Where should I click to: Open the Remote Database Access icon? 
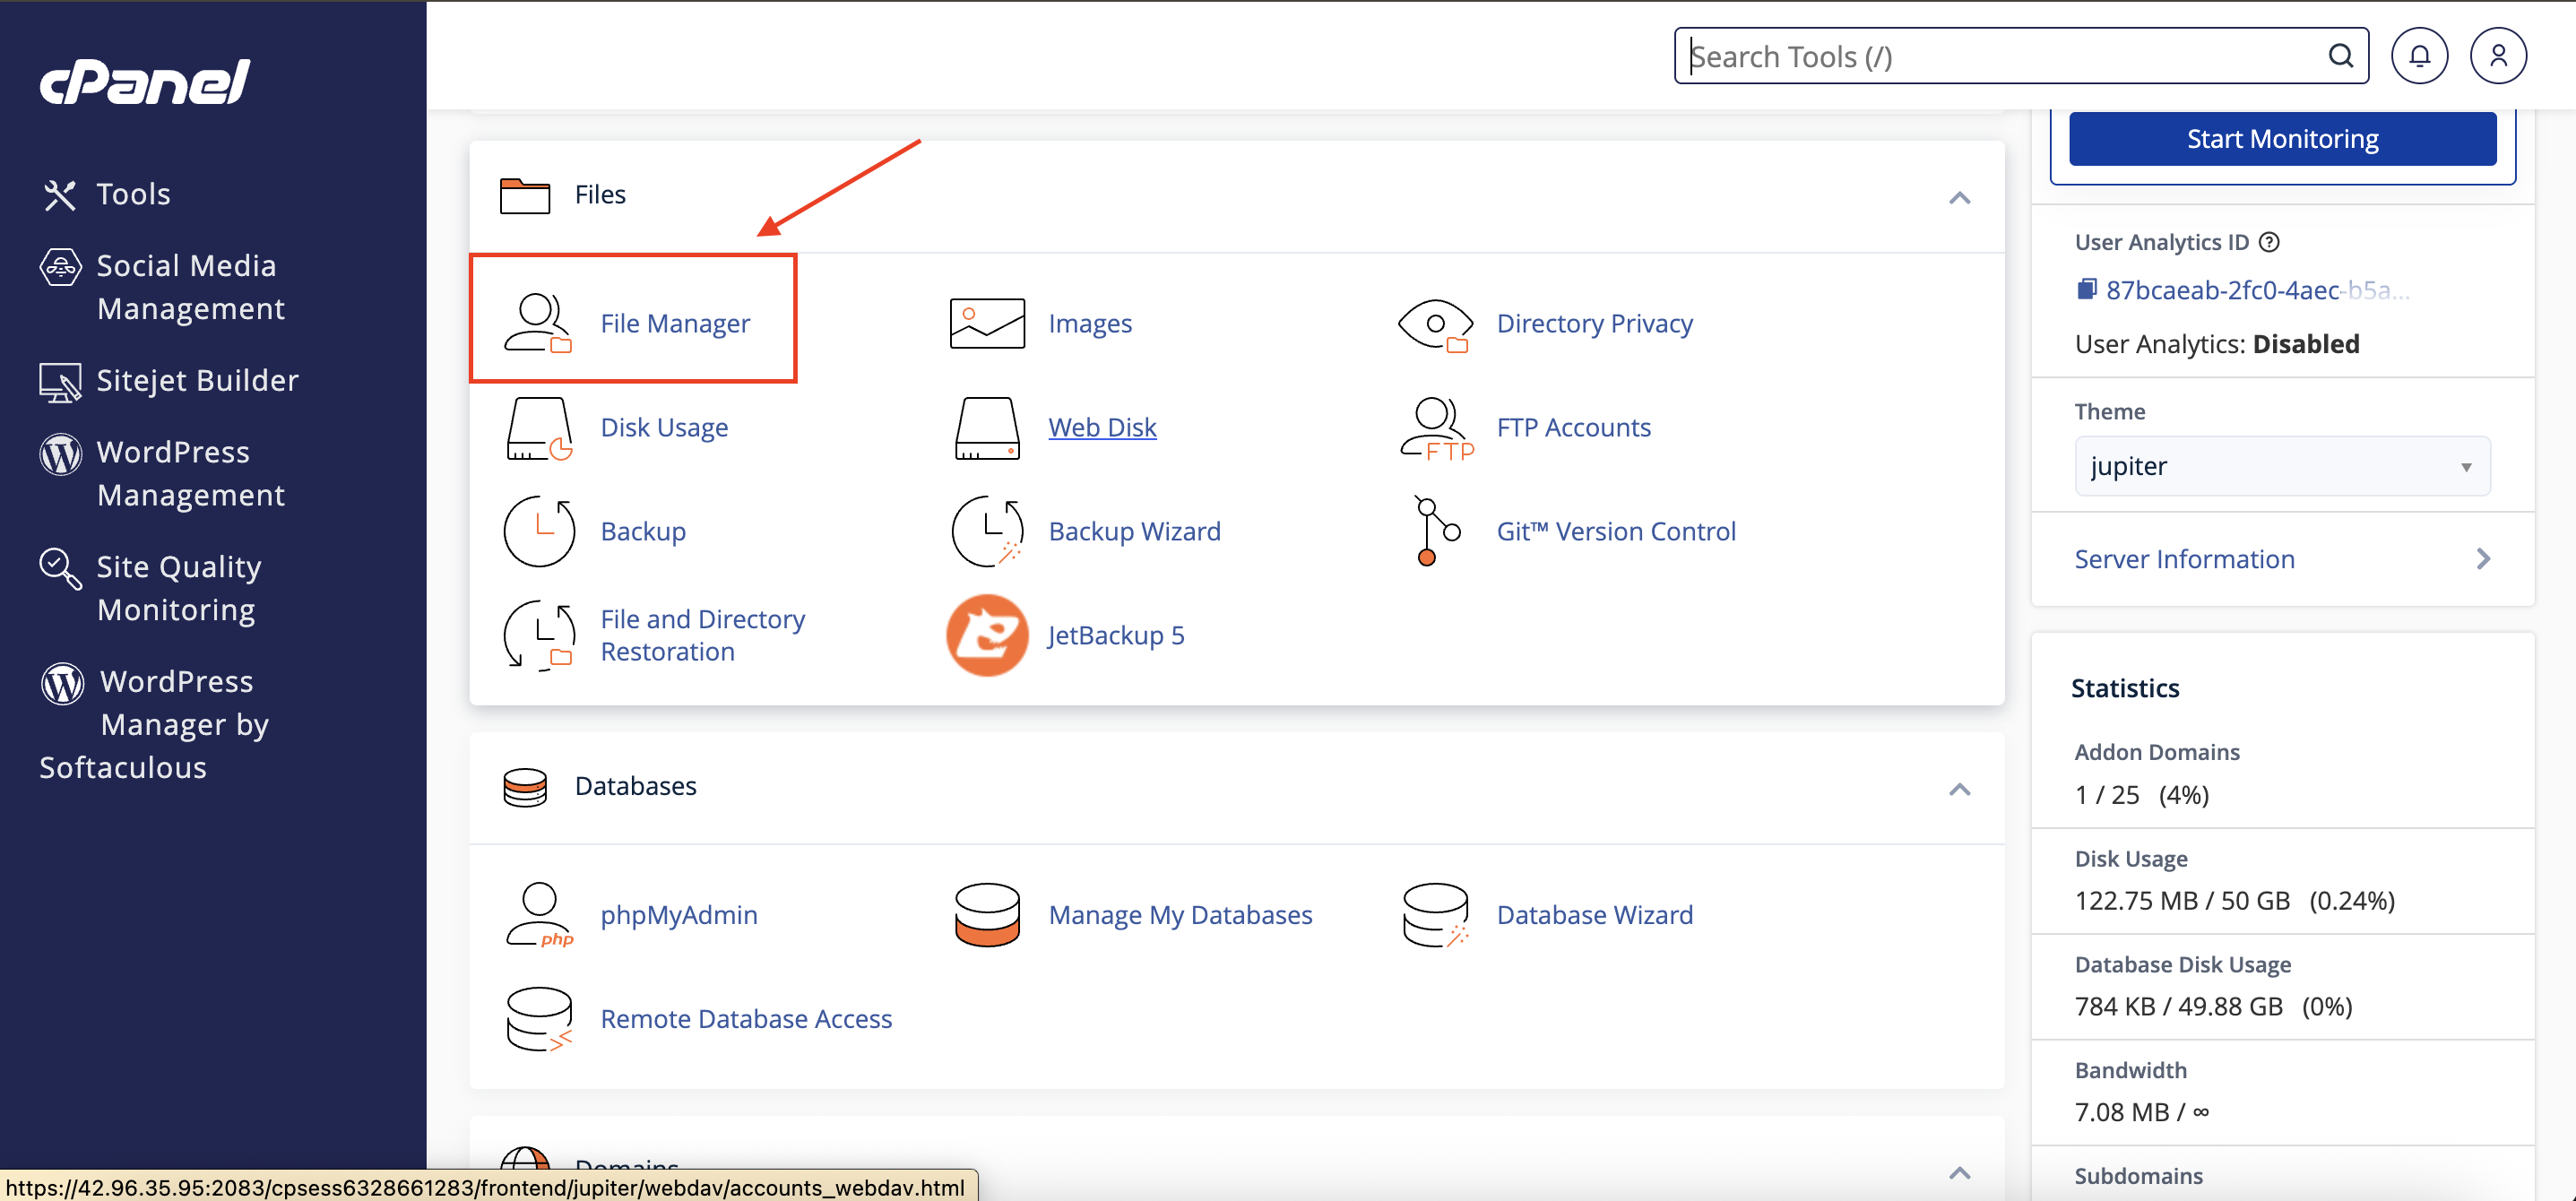click(539, 1019)
